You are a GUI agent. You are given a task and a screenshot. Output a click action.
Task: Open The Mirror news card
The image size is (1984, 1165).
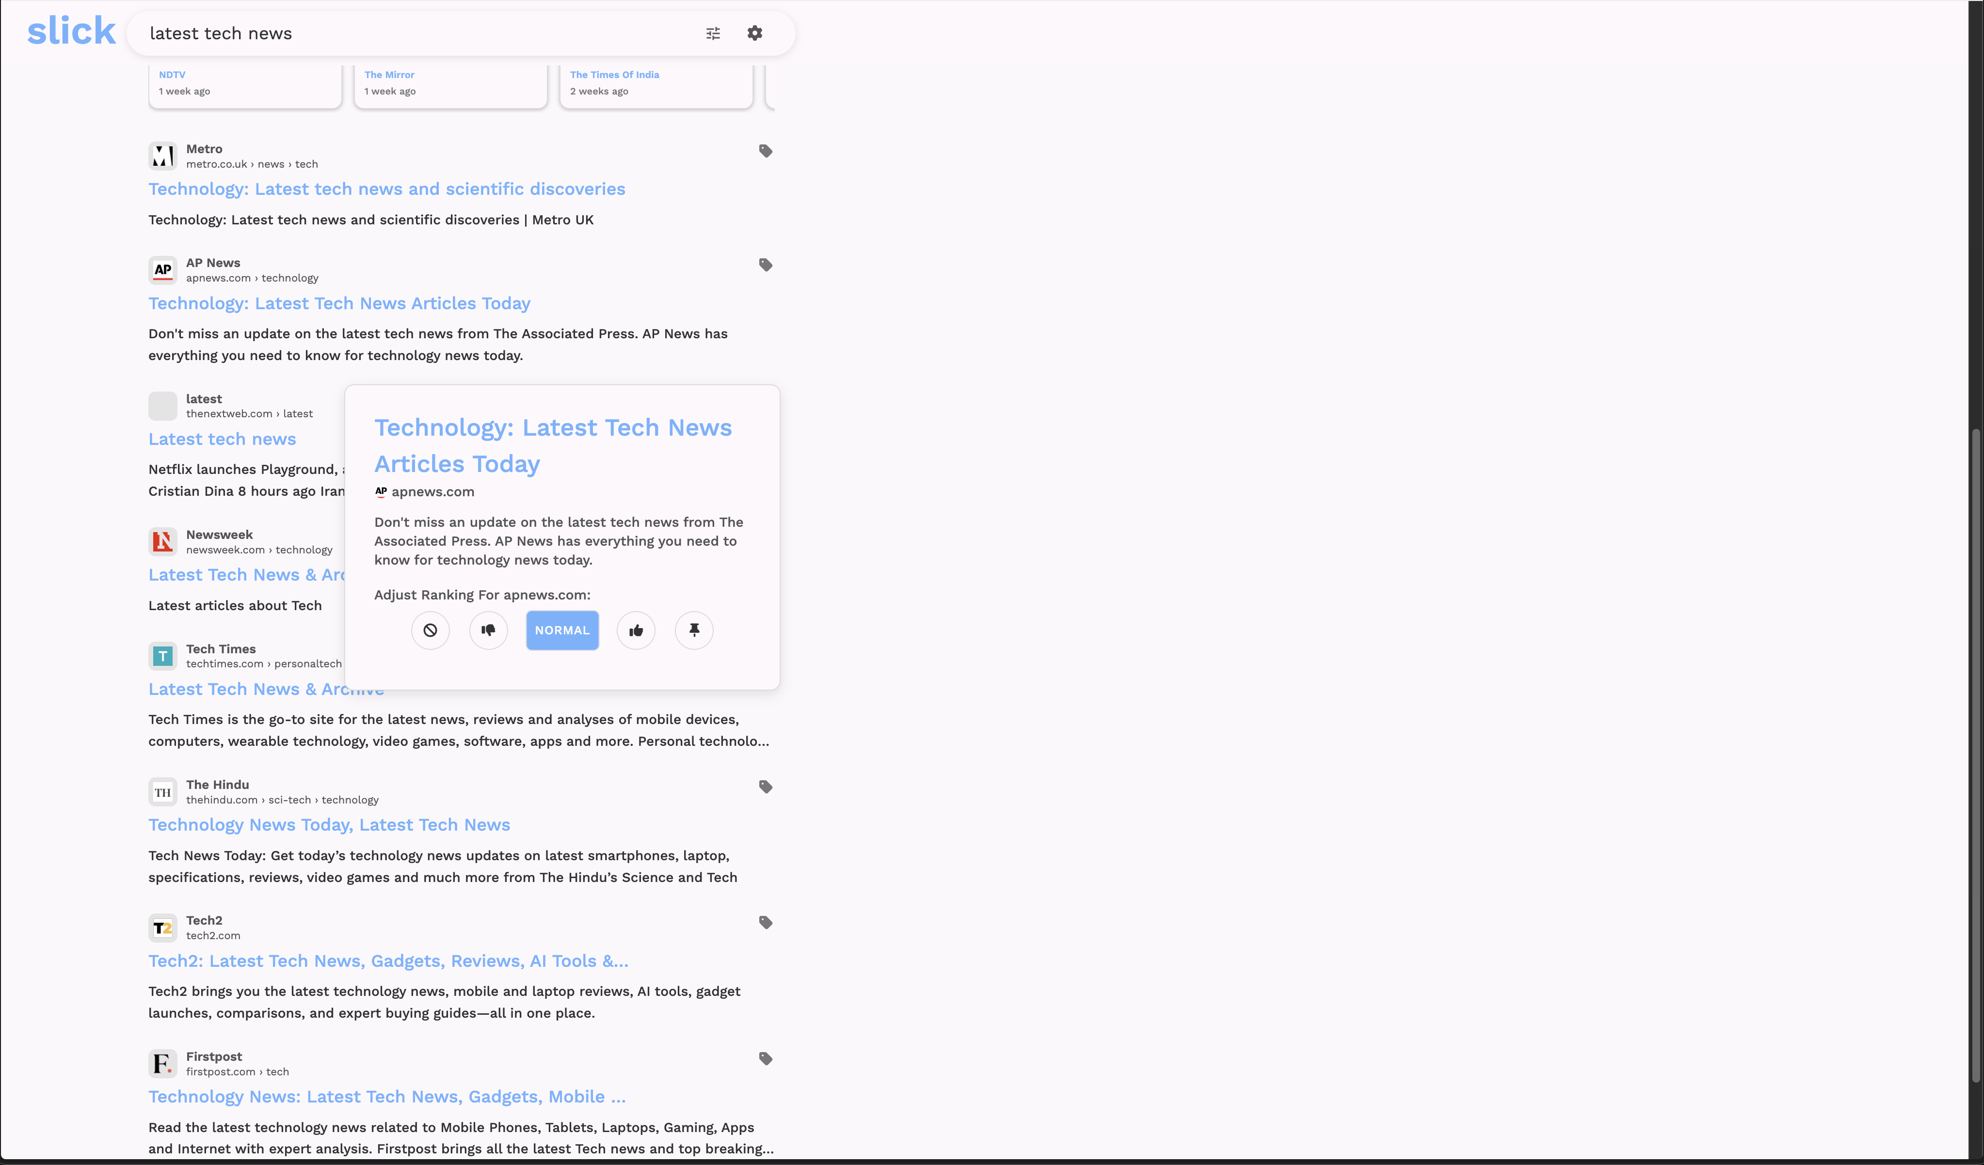point(450,86)
